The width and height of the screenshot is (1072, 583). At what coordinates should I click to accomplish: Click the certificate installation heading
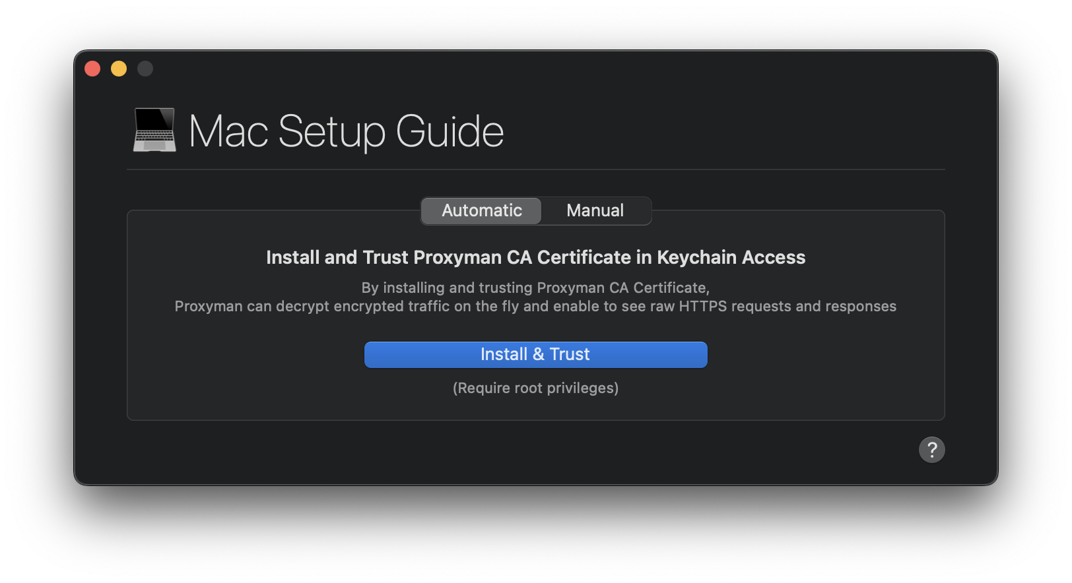tap(535, 257)
